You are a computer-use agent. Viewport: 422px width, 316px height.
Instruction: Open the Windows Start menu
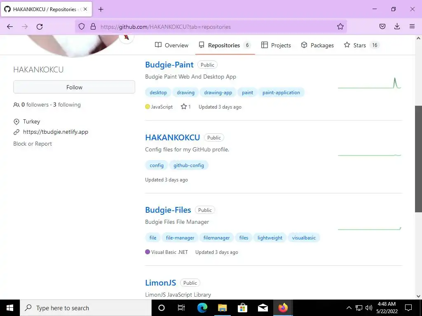coord(10,308)
